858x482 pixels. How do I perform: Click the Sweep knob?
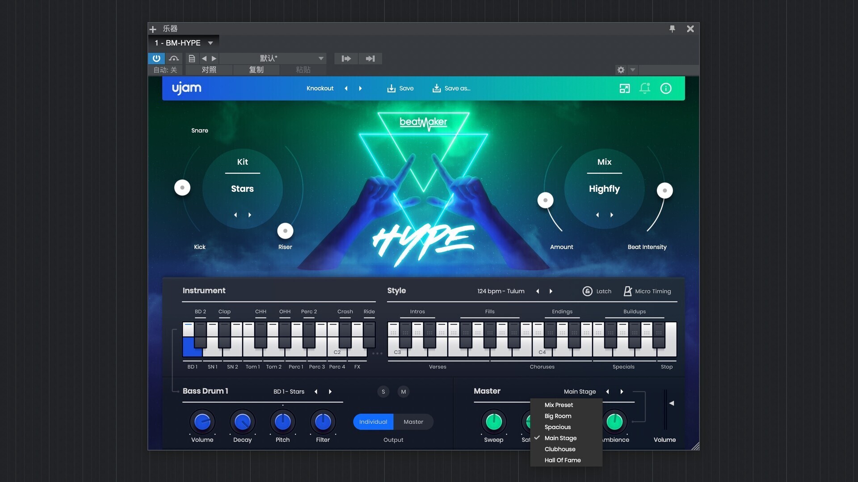click(x=494, y=421)
